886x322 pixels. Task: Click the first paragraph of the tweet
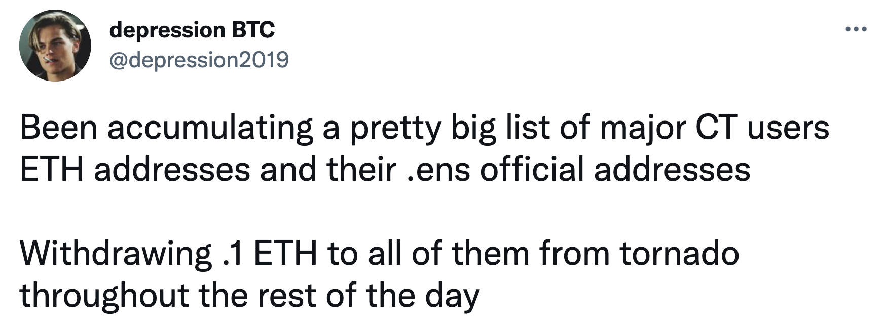pos(425,148)
